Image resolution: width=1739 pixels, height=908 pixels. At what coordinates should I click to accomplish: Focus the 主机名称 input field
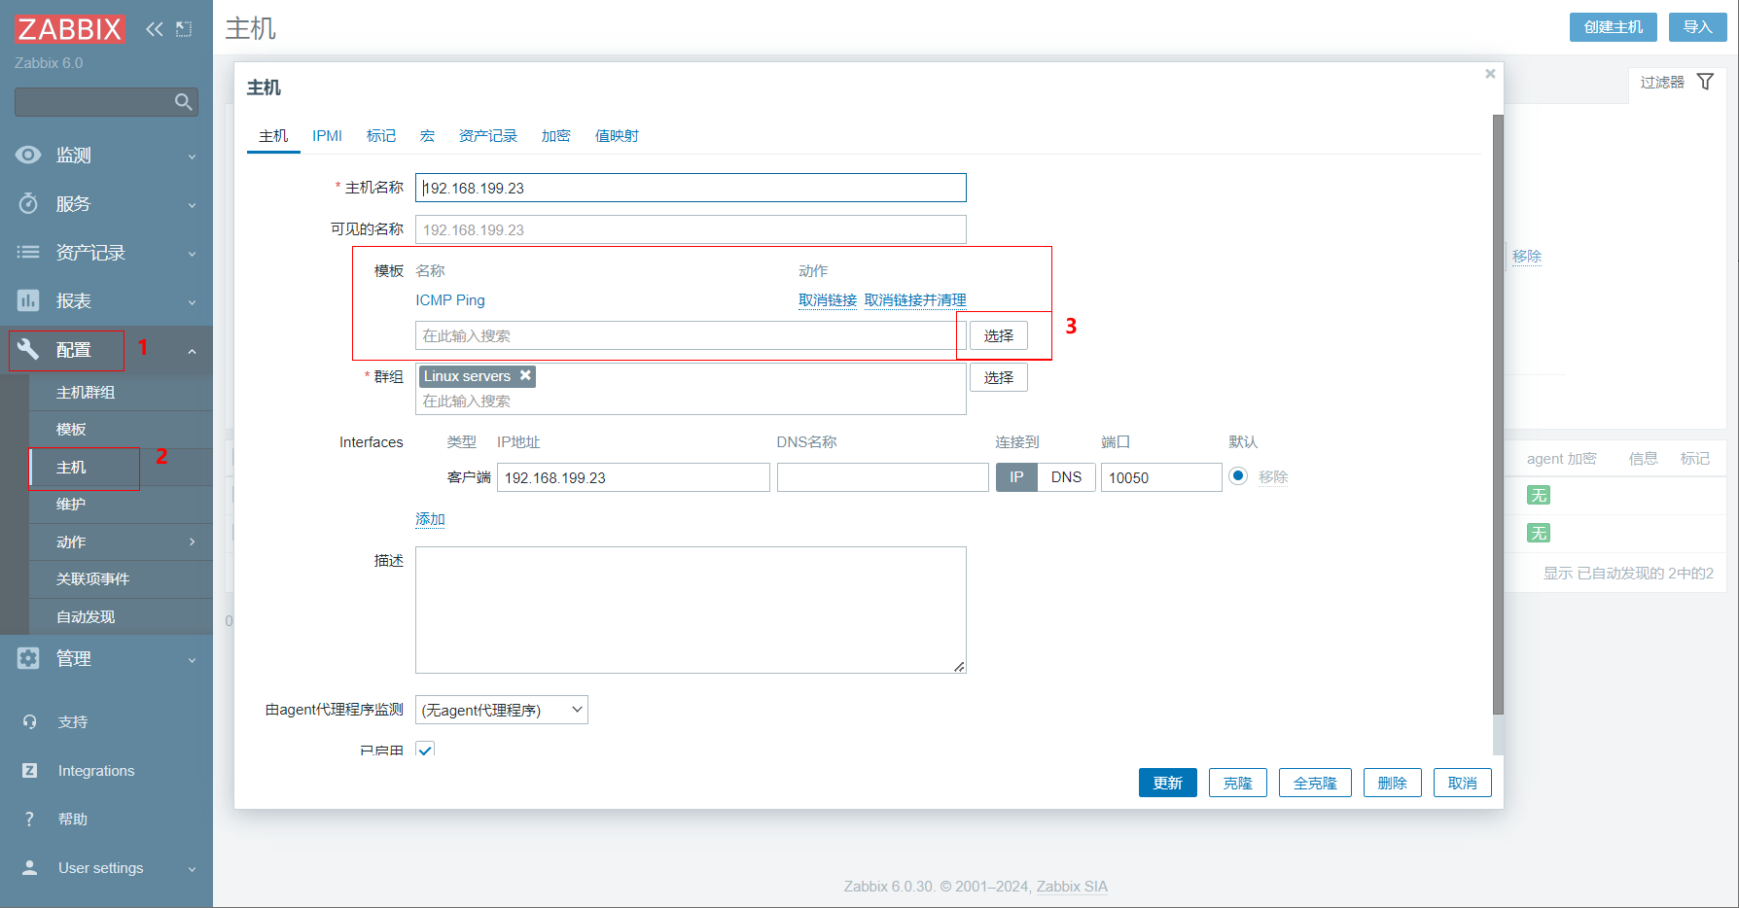691,188
